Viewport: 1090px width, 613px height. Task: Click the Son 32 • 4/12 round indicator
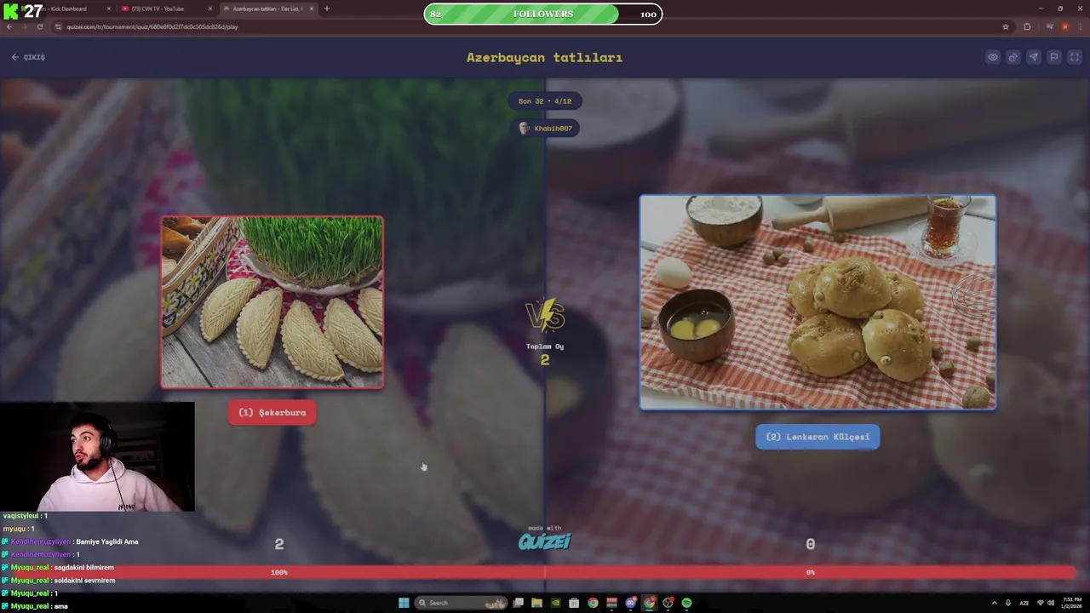545,101
